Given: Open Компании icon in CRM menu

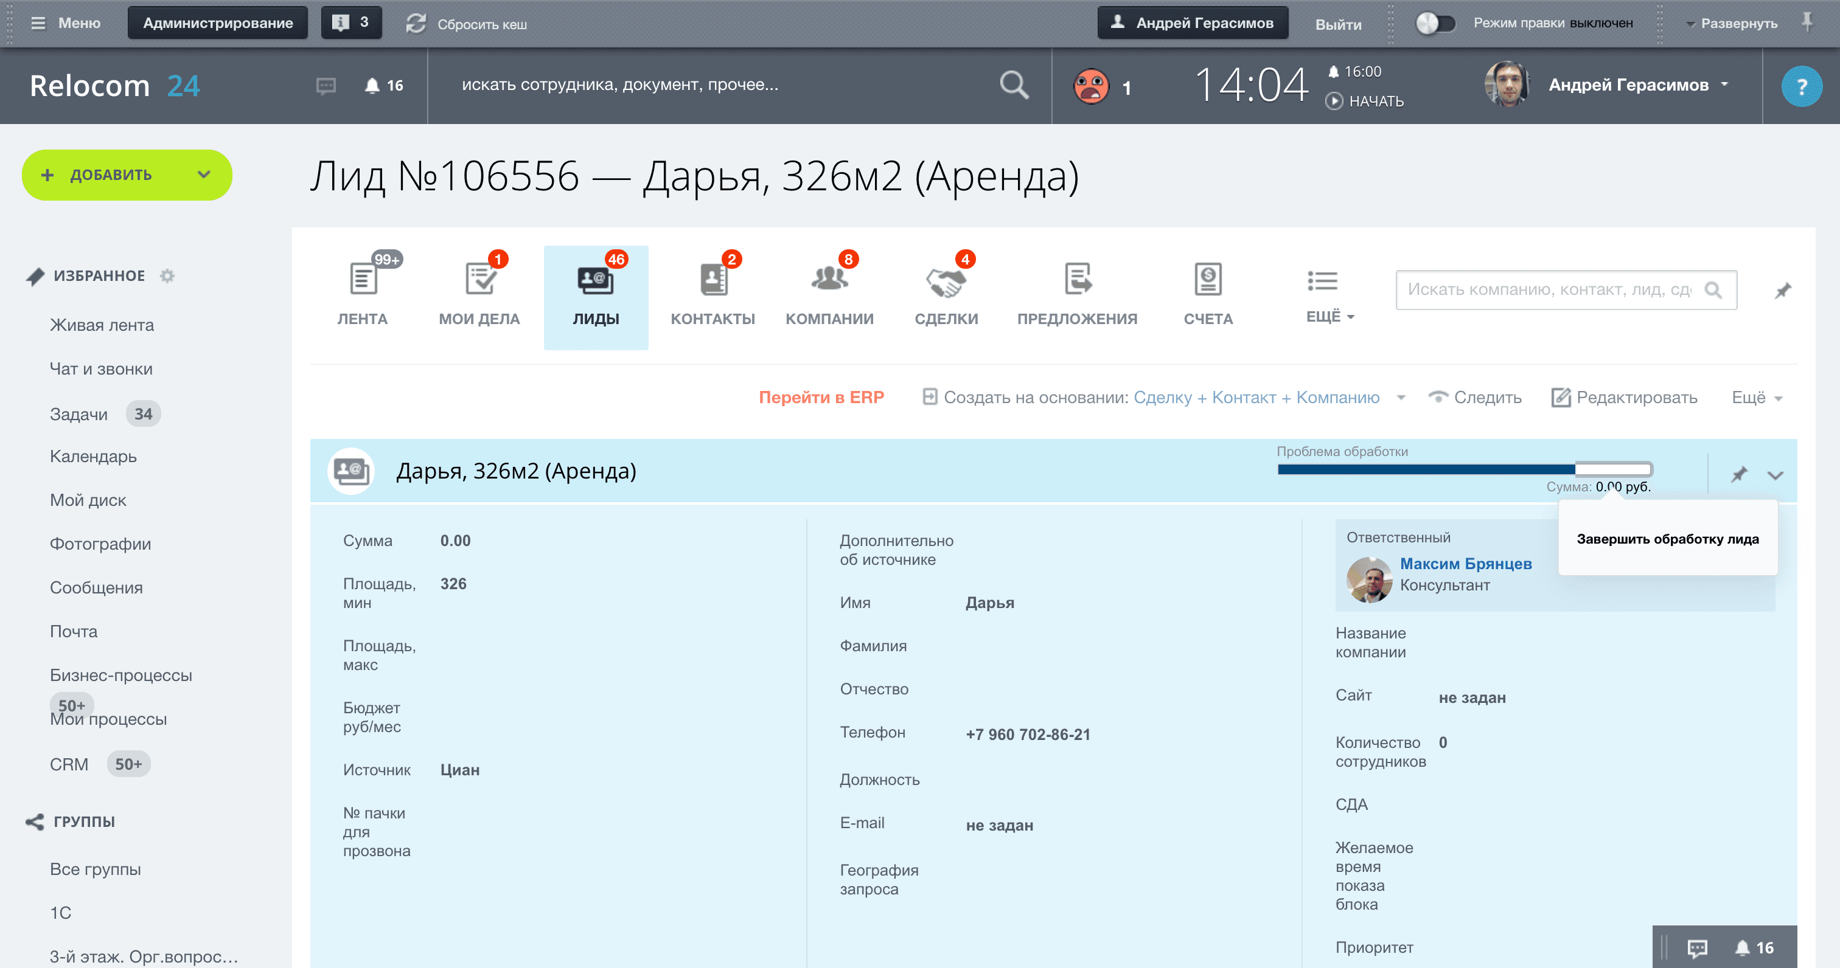Looking at the screenshot, I should point(829,278).
